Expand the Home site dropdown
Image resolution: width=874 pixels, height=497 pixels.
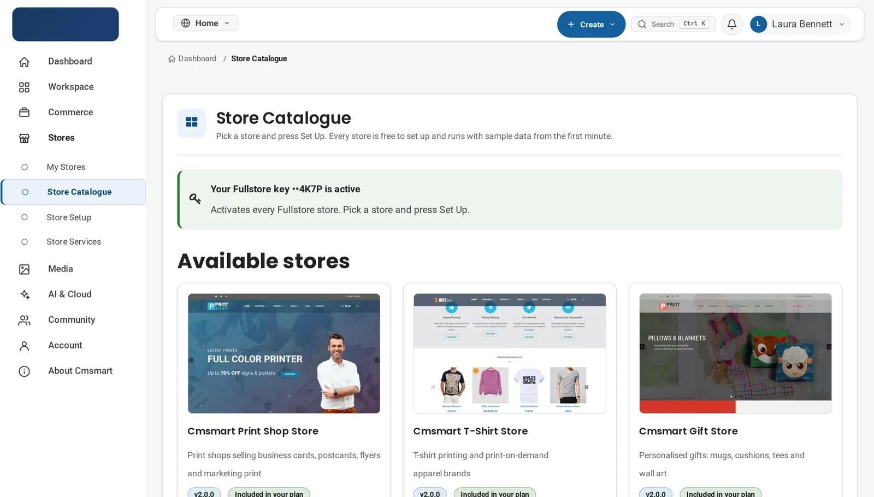coord(205,23)
